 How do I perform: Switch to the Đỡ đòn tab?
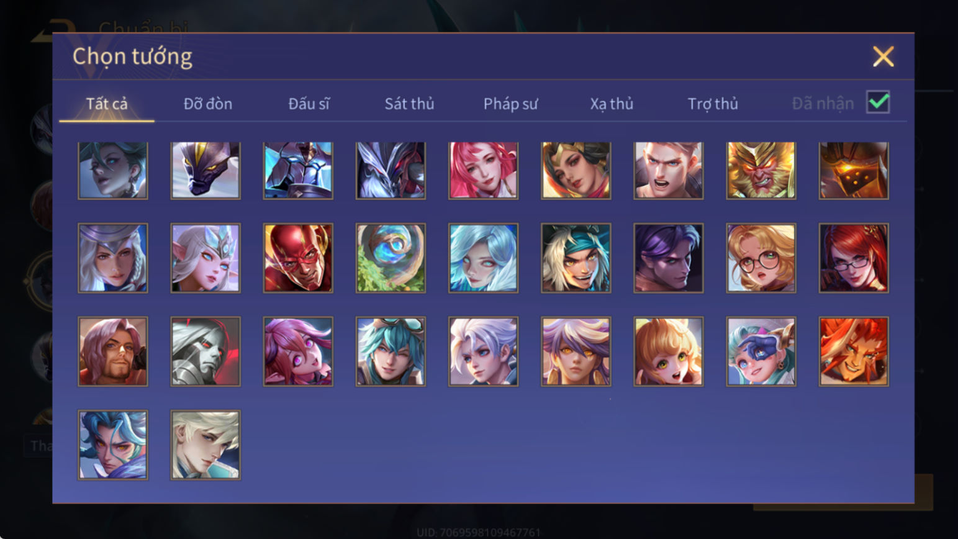coord(208,104)
